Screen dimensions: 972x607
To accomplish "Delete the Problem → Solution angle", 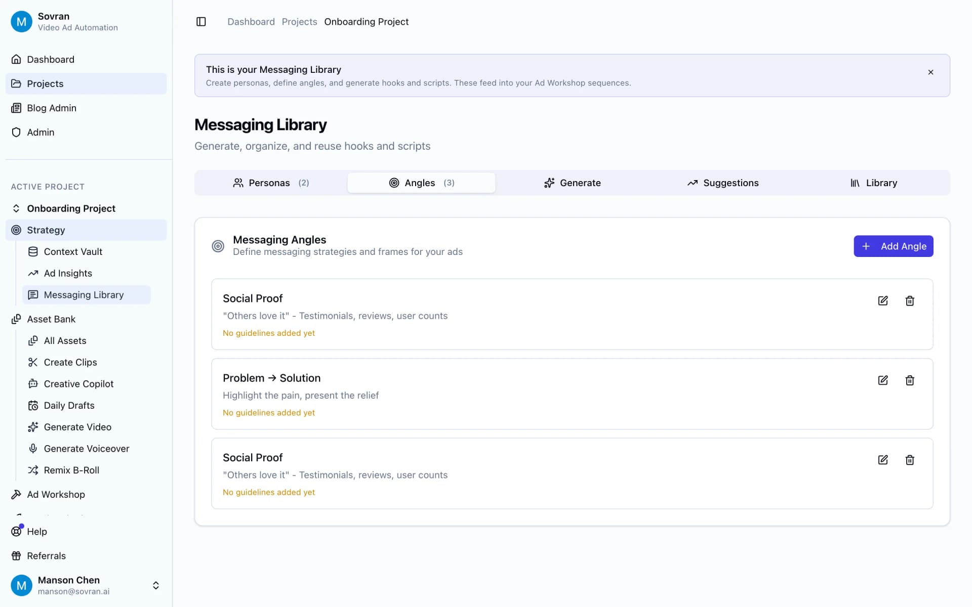I will [910, 380].
